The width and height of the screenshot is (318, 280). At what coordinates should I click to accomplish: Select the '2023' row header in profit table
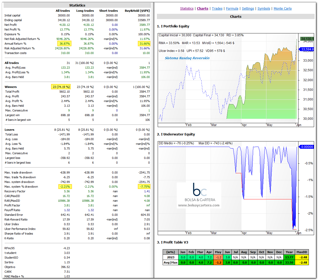tap(171, 257)
